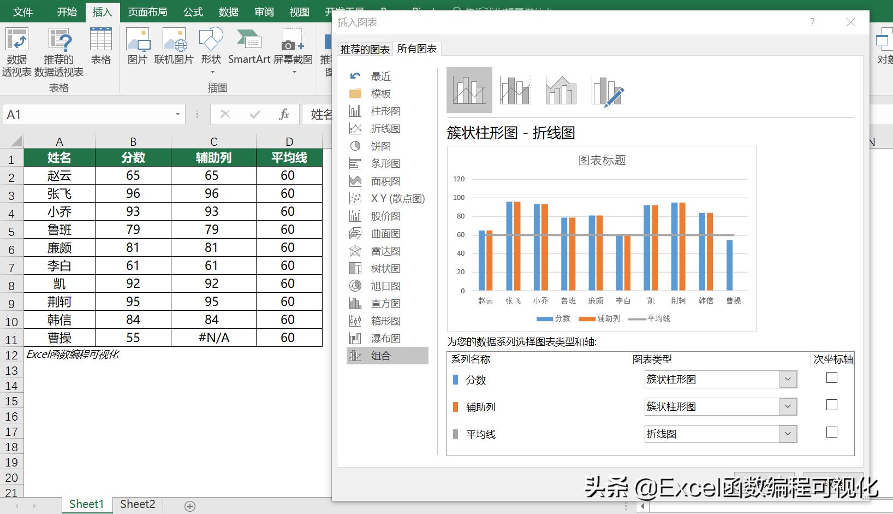Choose Templates (模板) chart category
The width and height of the screenshot is (893, 514).
point(388,94)
